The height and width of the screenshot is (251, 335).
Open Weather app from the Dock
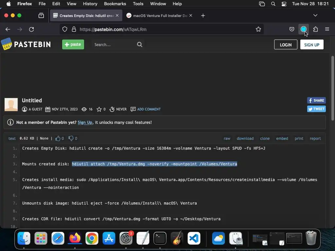[x=218, y=238]
